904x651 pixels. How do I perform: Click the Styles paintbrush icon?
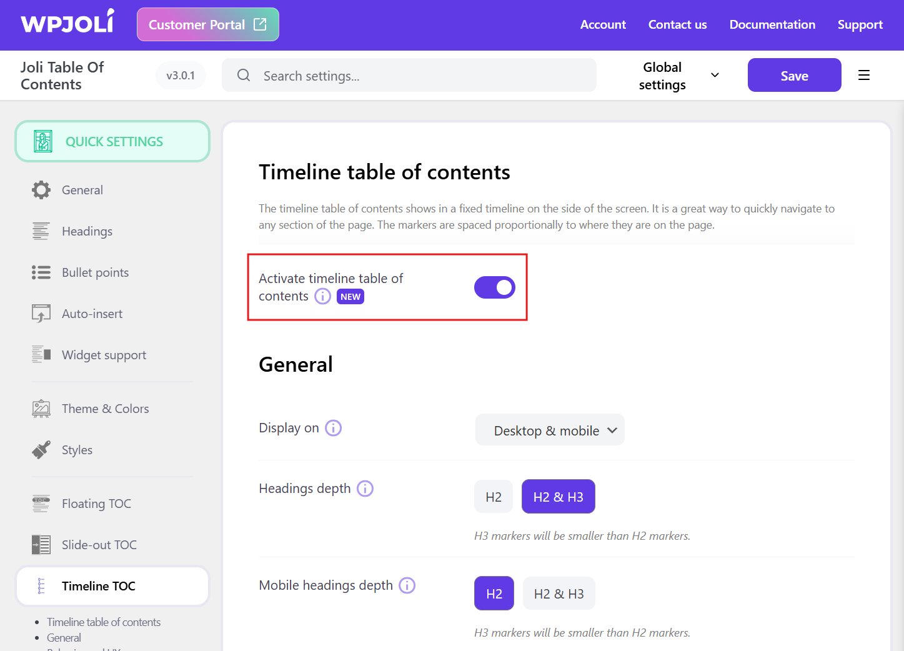point(41,450)
